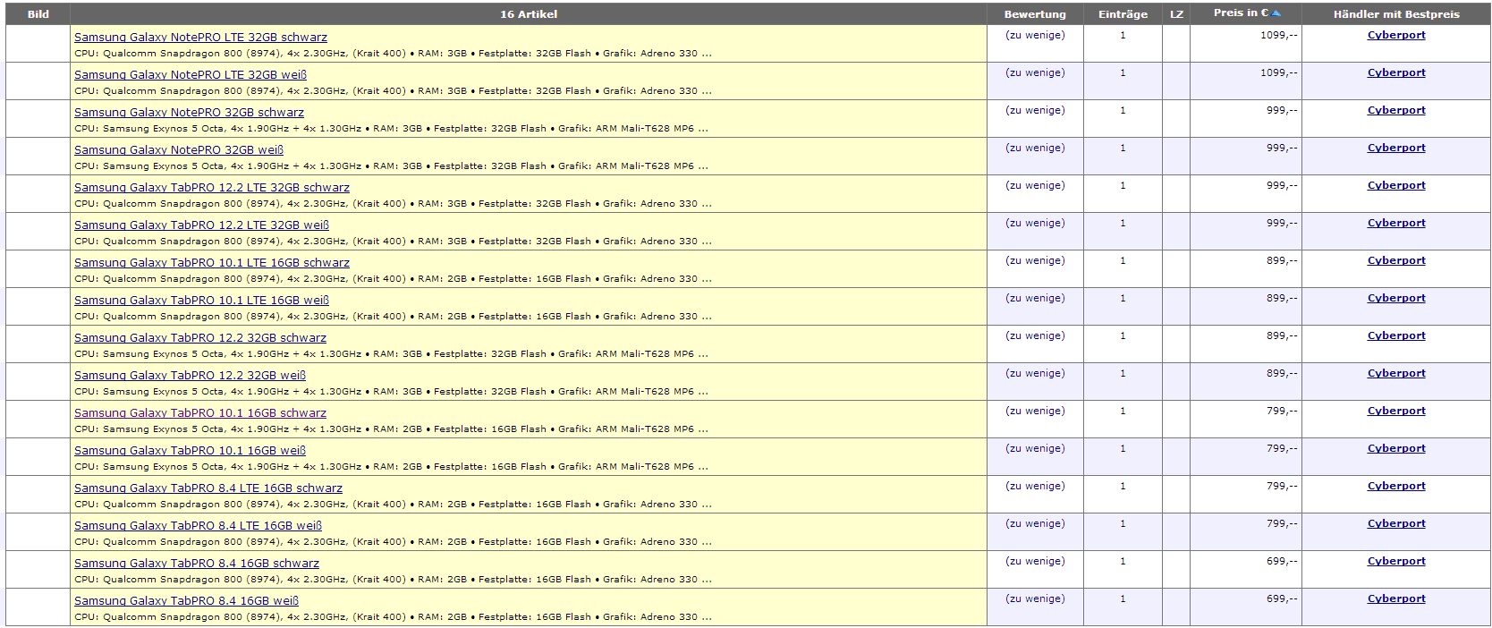Open Samsung Galaxy TabPRO 8.4 16GB weiß link
Viewport: 1492px width, 628px height.
pos(186,601)
